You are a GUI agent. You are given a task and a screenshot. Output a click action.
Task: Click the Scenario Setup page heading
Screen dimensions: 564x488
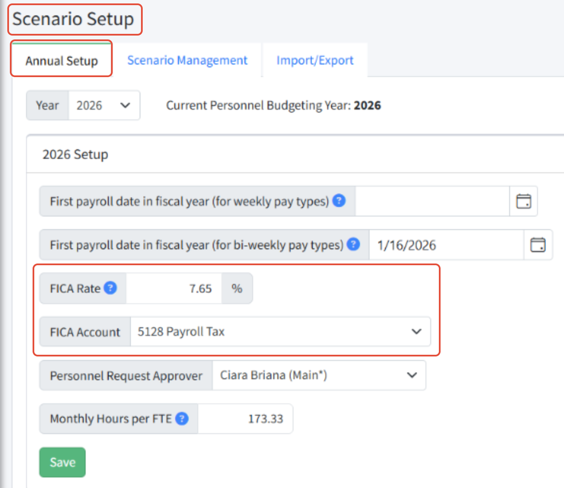point(73,19)
